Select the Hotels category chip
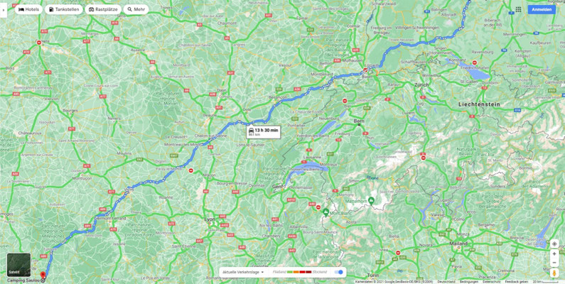The width and height of the screenshot is (565, 284). coord(29,10)
